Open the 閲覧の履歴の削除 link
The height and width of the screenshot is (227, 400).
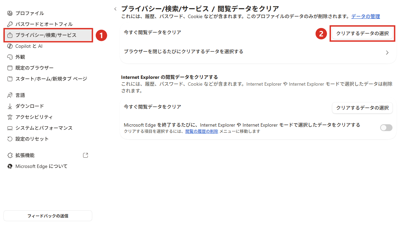[x=201, y=131]
